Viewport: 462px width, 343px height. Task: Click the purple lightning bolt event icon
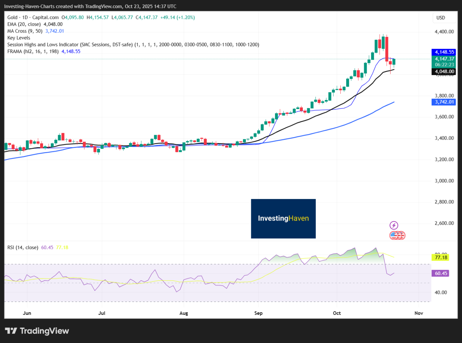coord(394,226)
